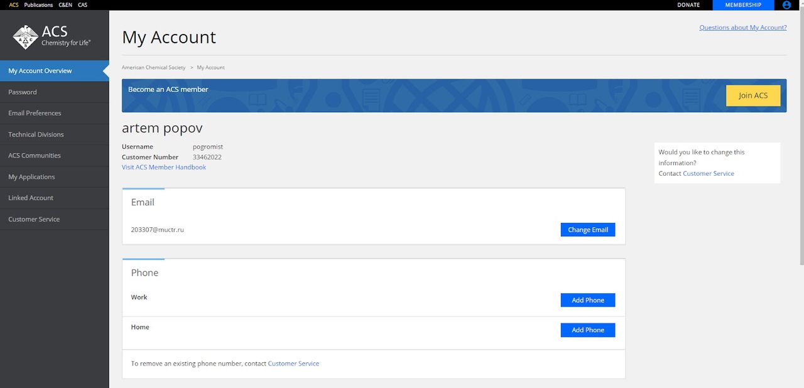804x388 pixels.
Task: Open Publications in top bar
Action: (x=38, y=5)
